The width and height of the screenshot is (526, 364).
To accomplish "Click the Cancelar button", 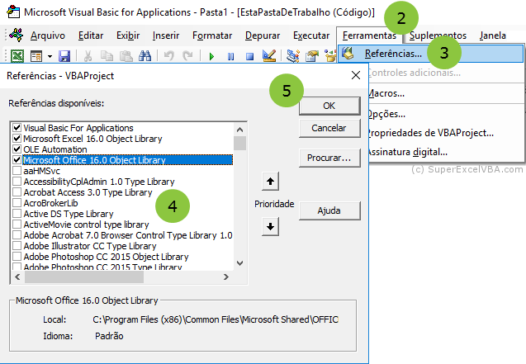I will [x=329, y=128].
